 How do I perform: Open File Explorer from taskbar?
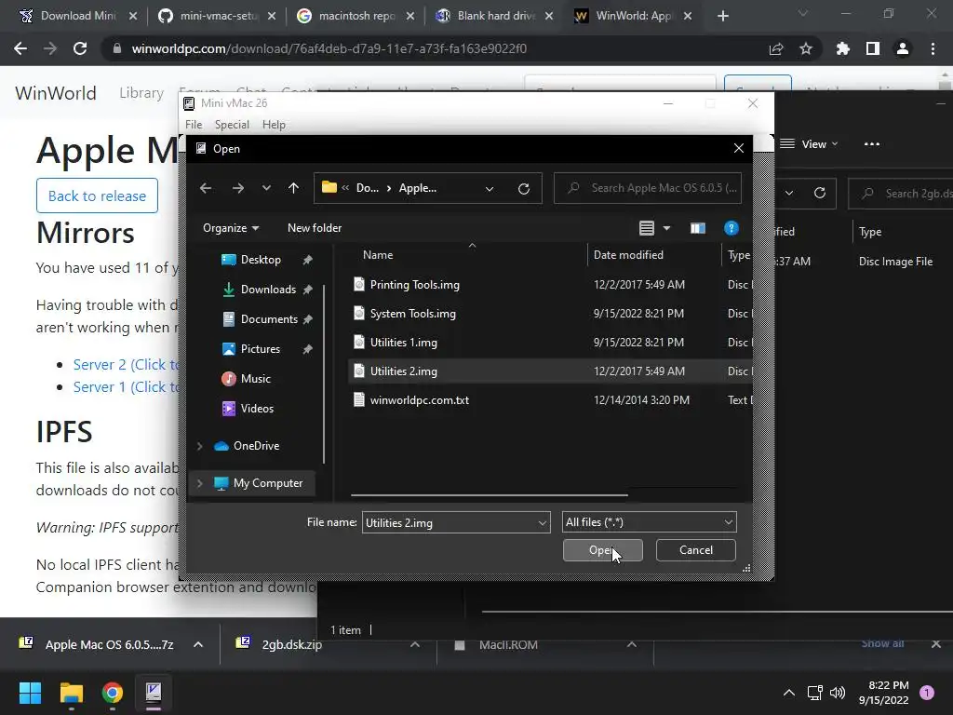(x=71, y=693)
